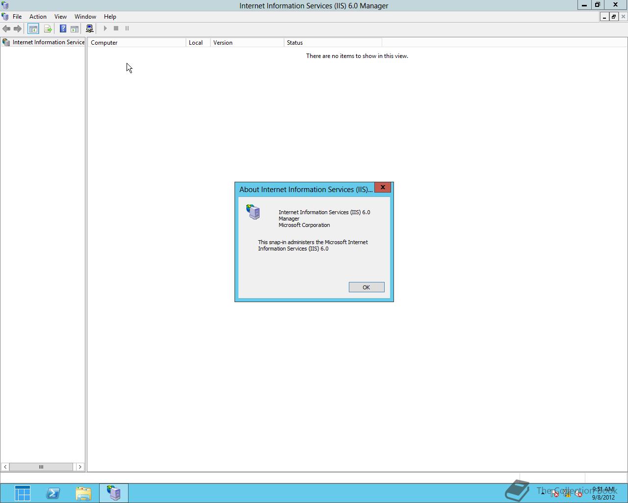Screen dimensions: 628x503
Task: Click the IIS icon in the About dialog
Action: 253,212
